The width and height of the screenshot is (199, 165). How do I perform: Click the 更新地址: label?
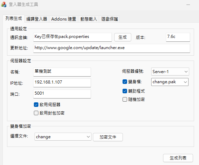[x=19, y=48]
